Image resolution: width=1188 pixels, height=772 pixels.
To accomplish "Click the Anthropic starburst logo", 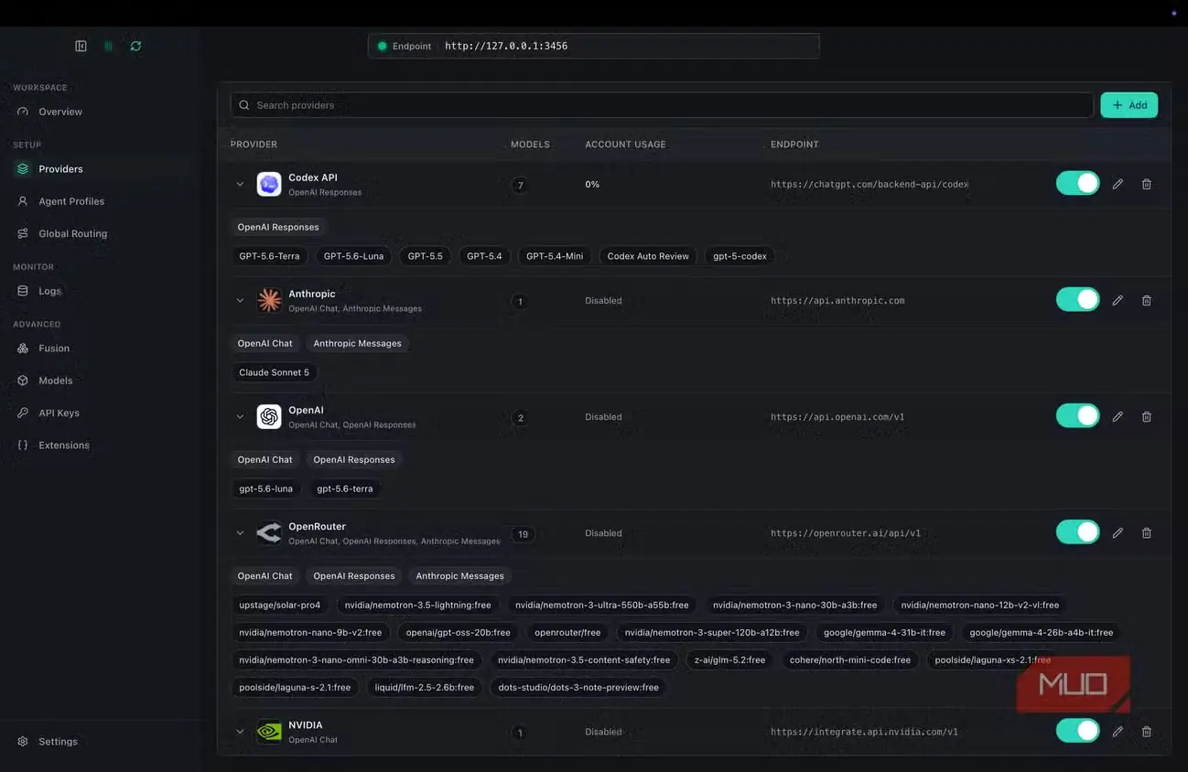I will 269,300.
